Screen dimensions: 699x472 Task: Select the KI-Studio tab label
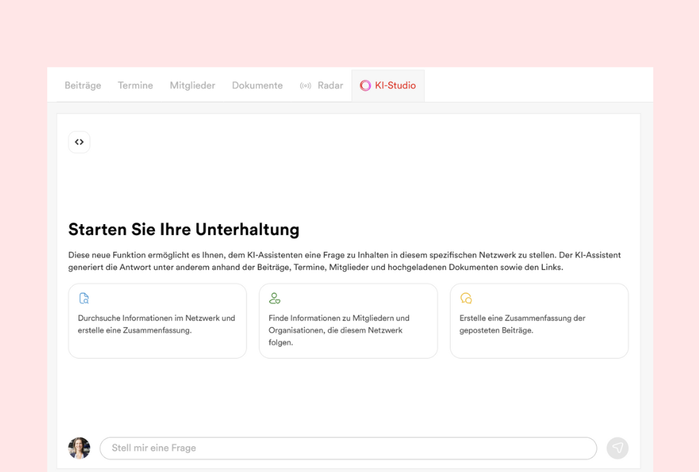pos(395,85)
